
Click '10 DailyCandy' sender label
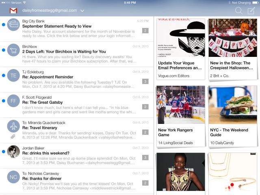(222, 143)
